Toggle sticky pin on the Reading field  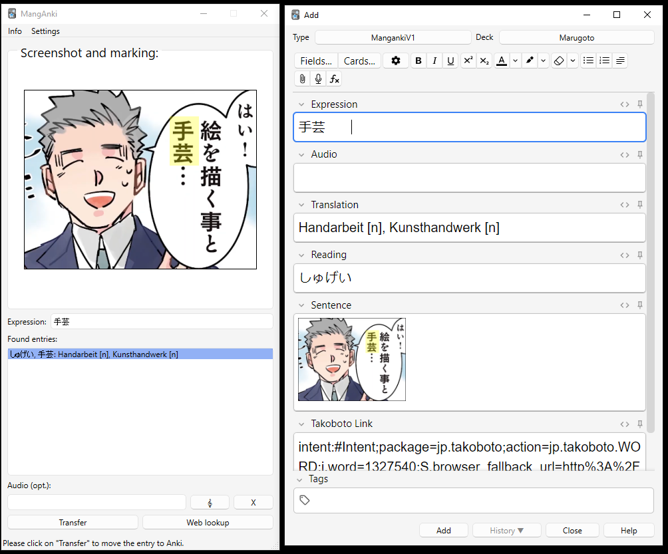640,255
